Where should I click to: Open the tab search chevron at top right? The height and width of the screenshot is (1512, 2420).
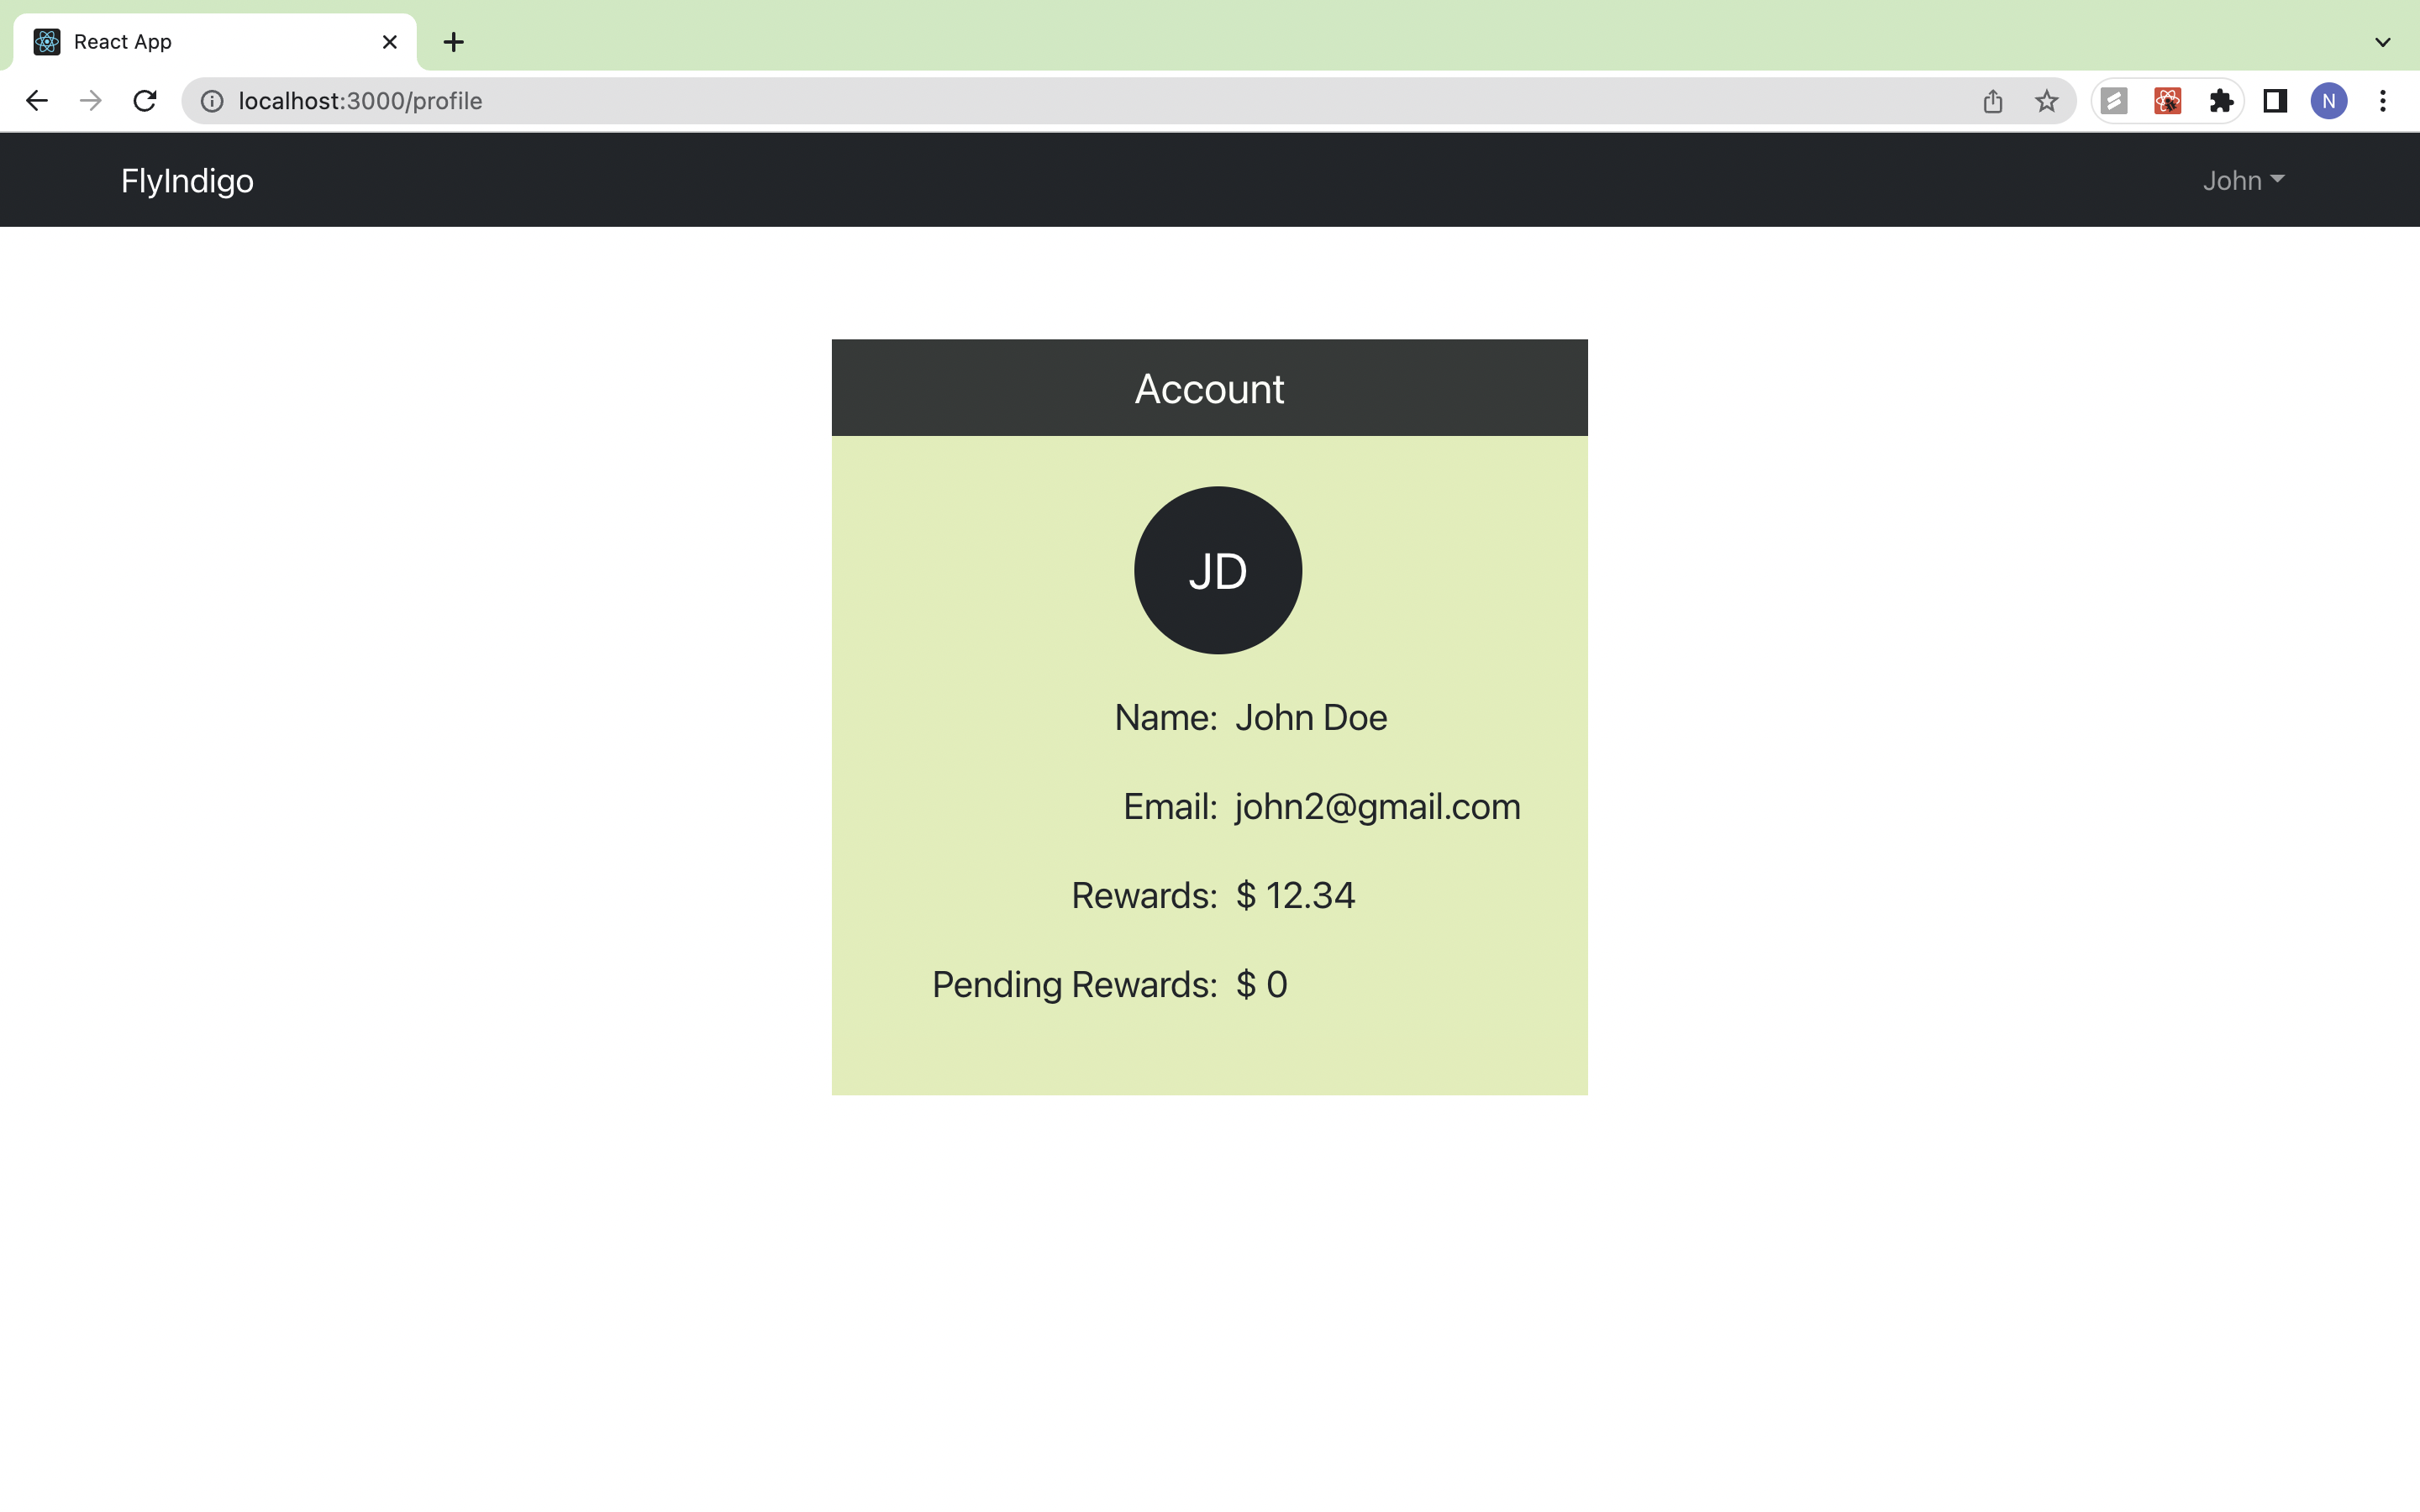pos(2383,41)
